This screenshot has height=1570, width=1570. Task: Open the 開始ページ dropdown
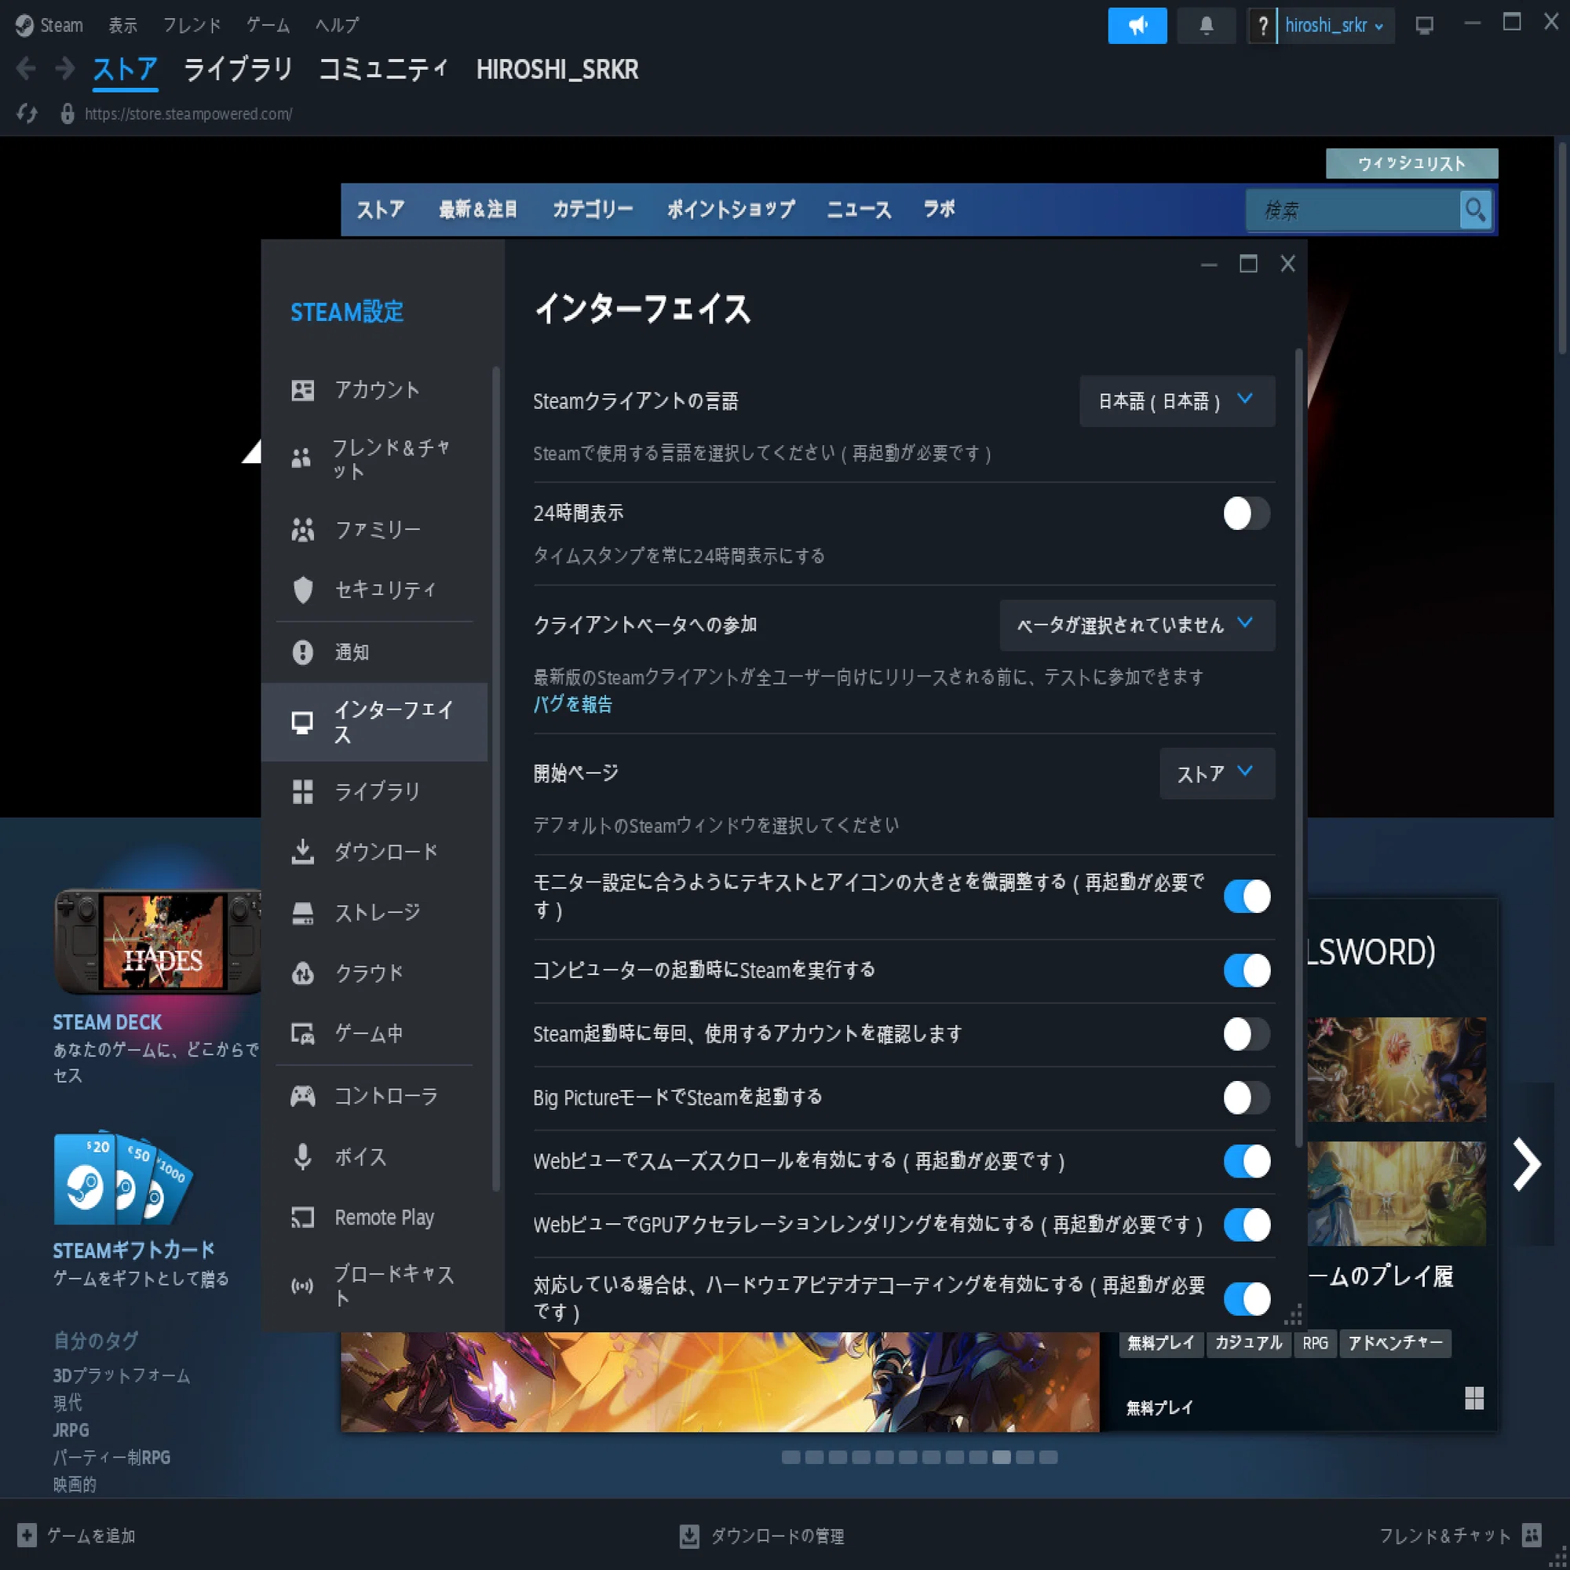[x=1217, y=774]
